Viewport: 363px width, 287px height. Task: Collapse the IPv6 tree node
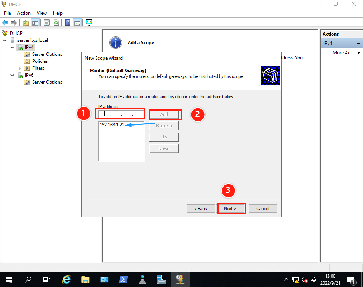click(12, 75)
